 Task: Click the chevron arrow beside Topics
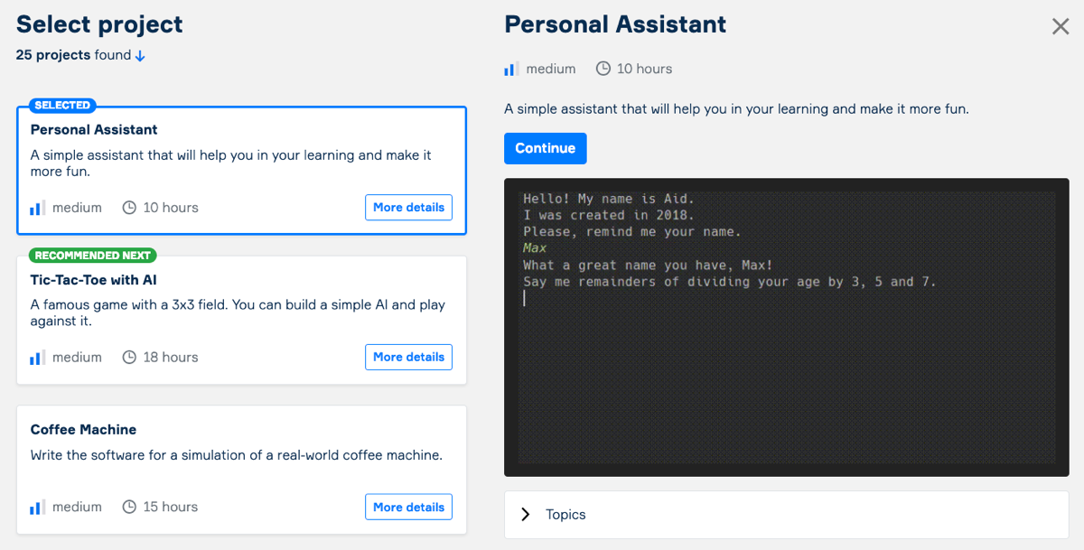coord(526,515)
